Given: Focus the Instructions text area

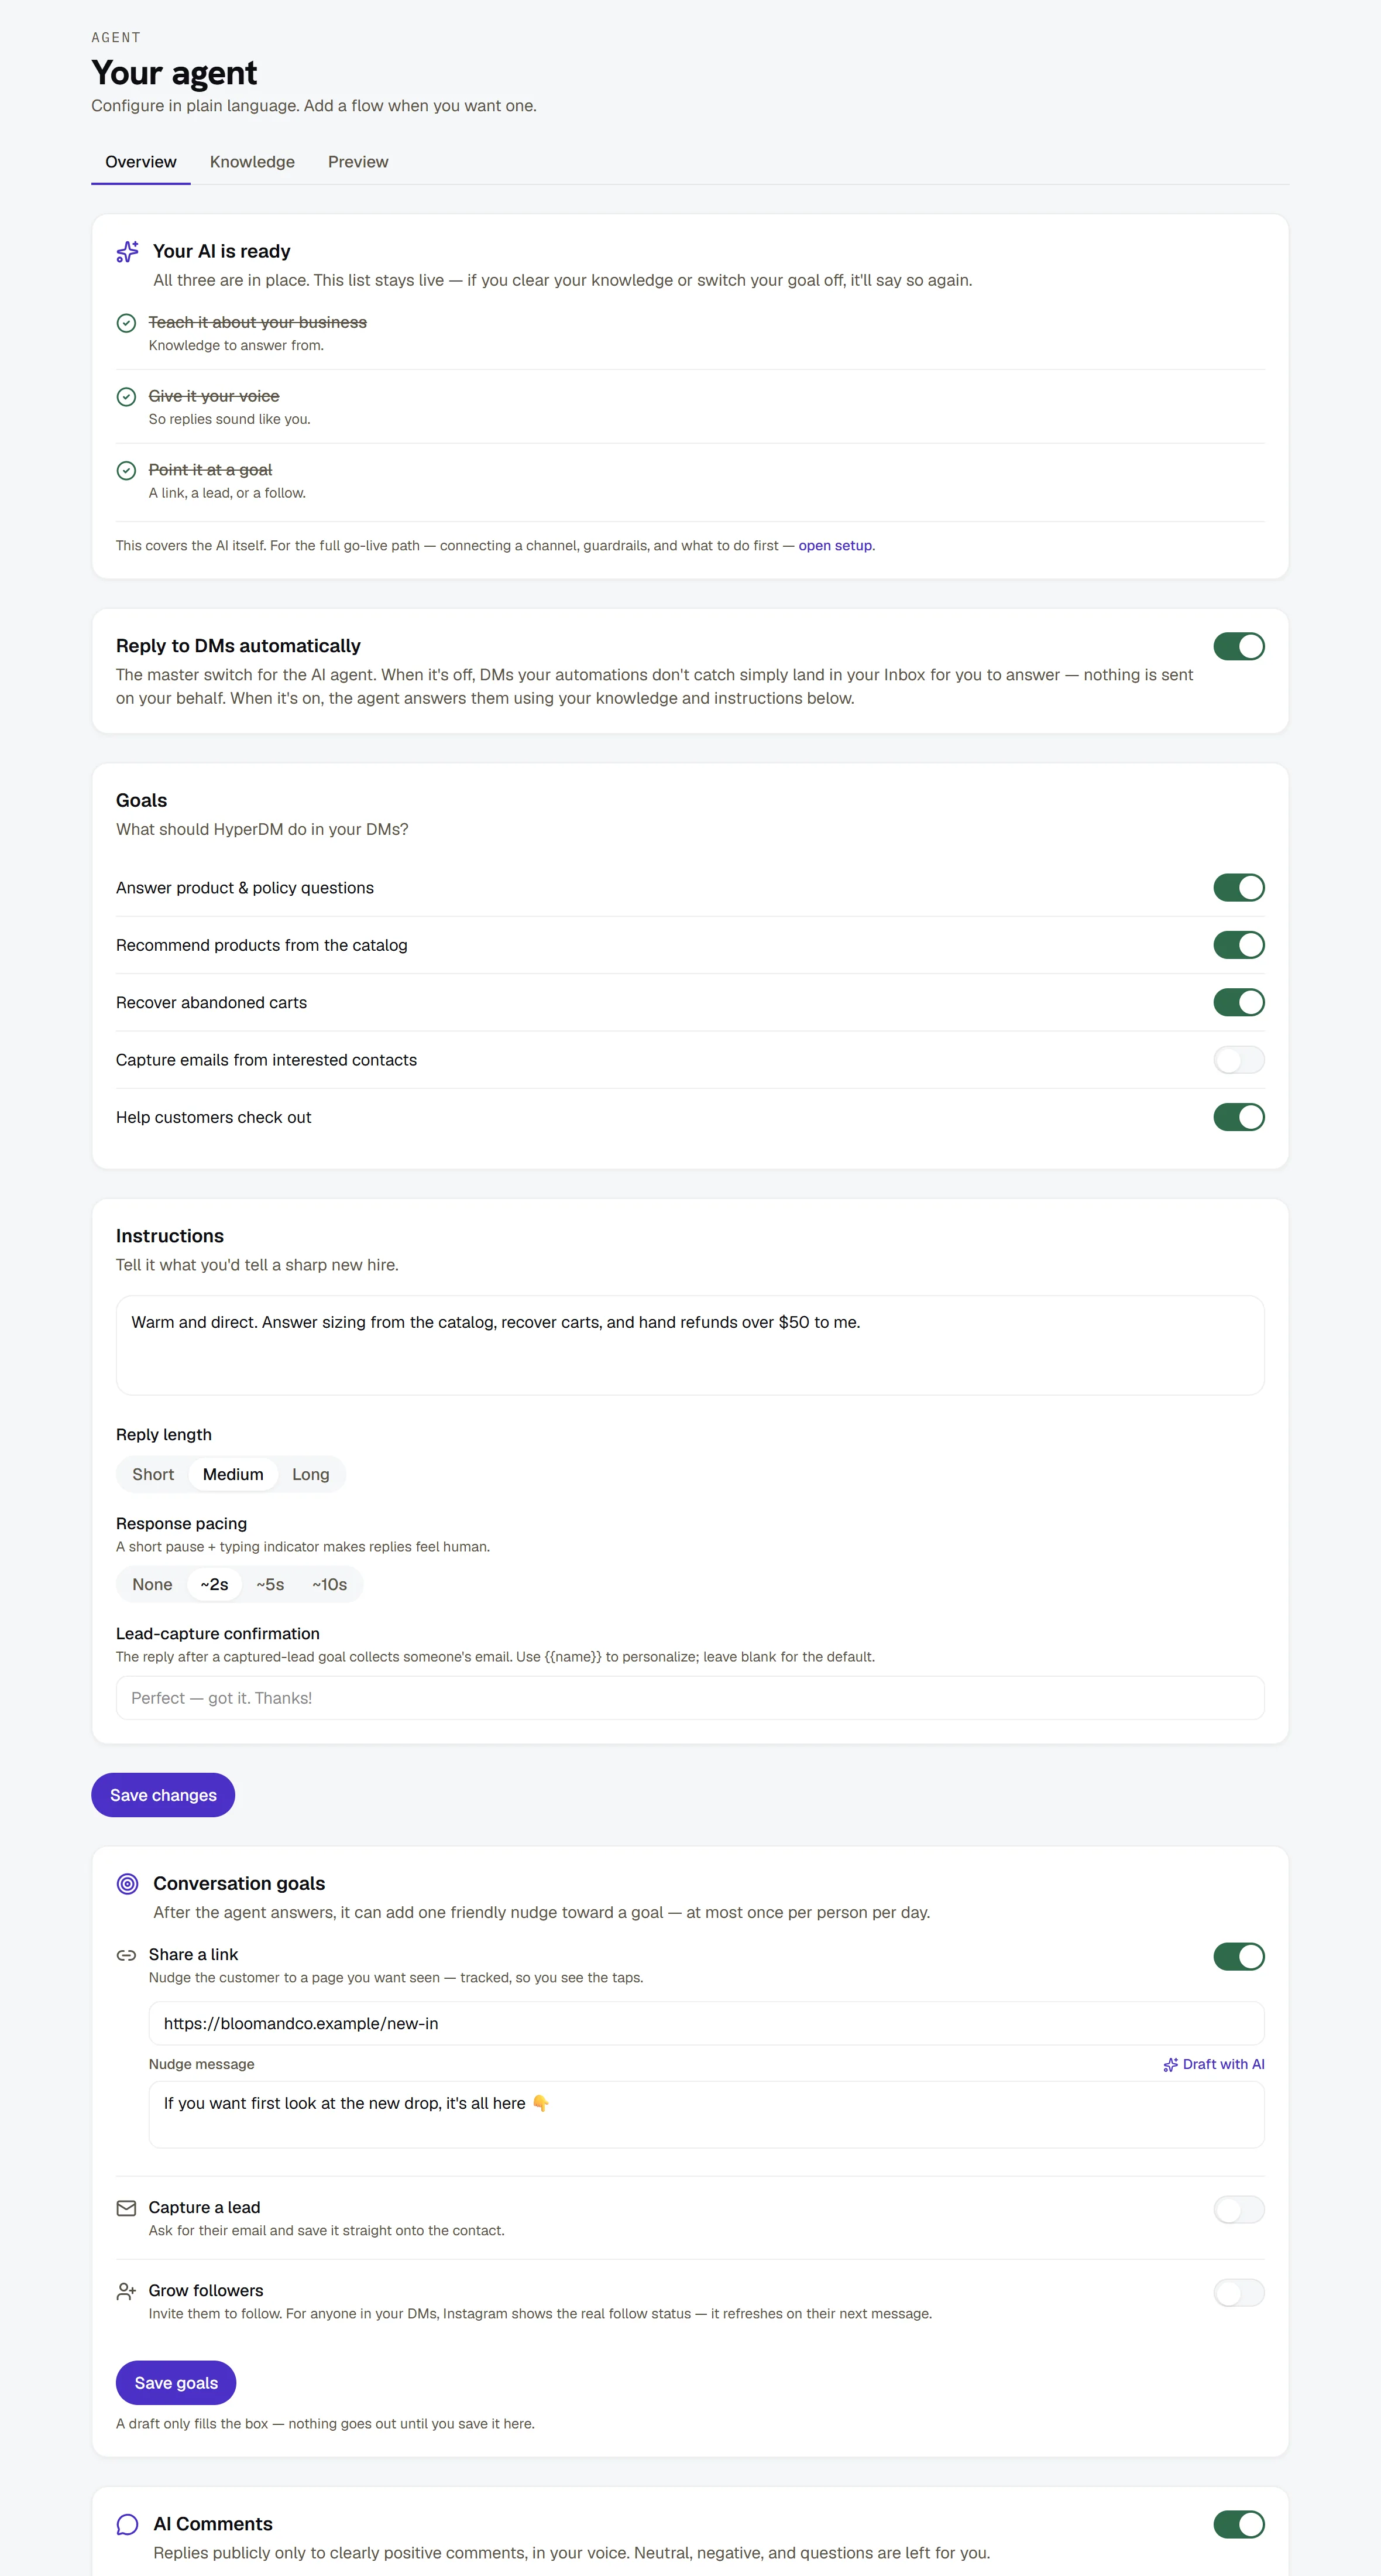Looking at the screenshot, I should pyautogui.click(x=690, y=1345).
